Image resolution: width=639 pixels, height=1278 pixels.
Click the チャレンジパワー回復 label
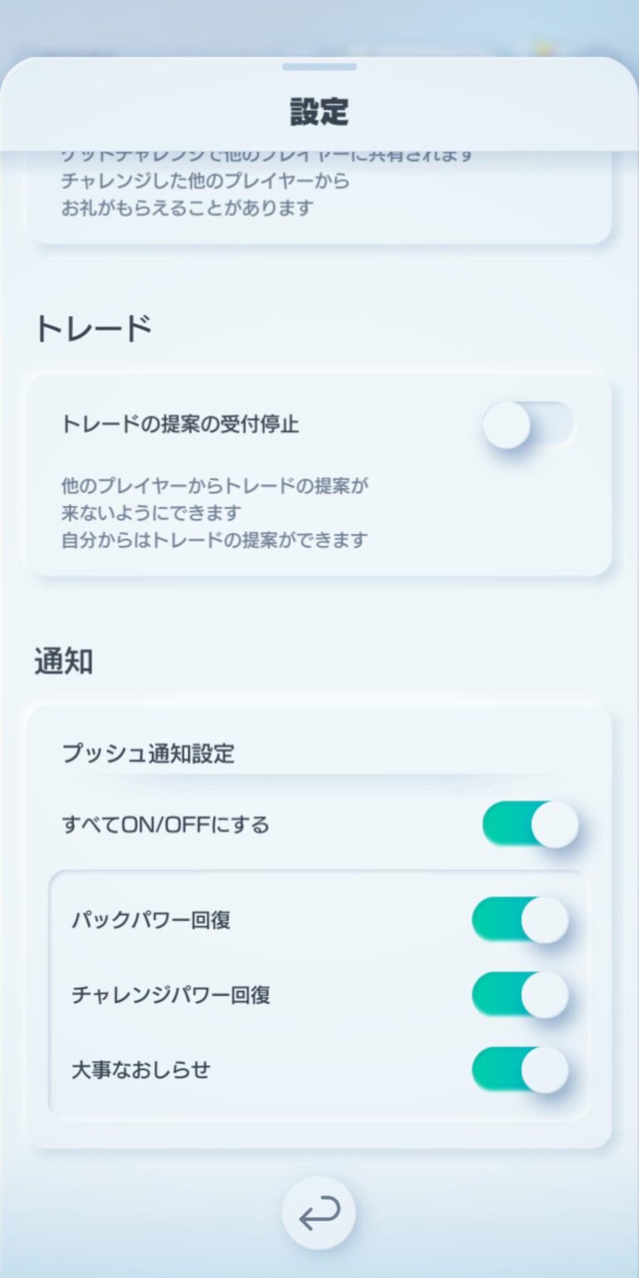tap(171, 995)
